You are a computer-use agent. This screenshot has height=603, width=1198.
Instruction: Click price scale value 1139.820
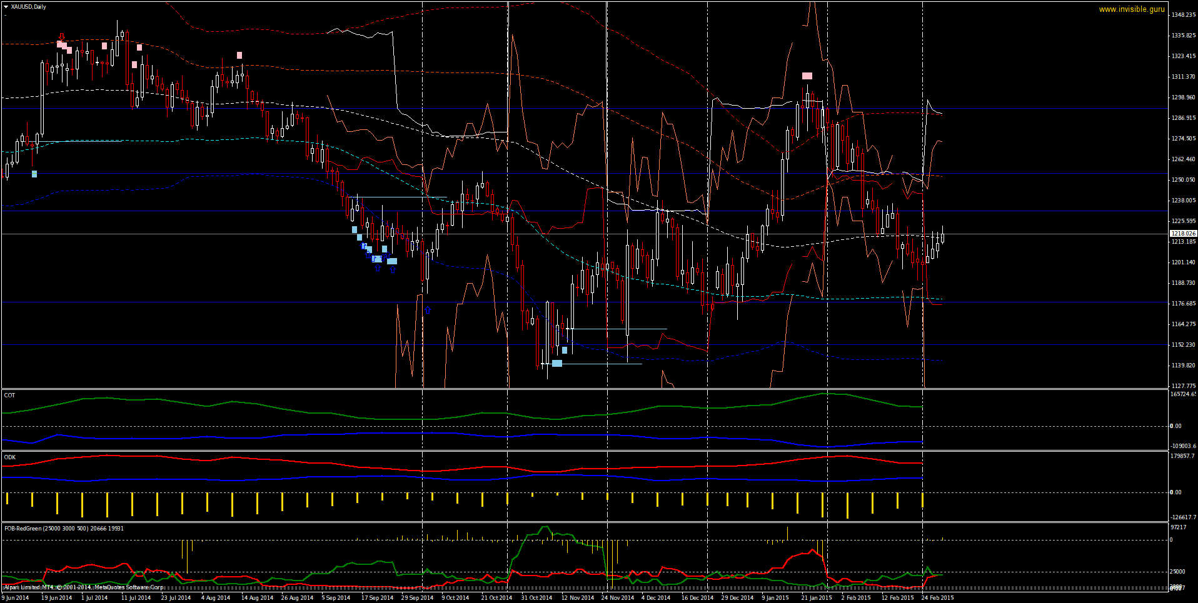click(1184, 365)
